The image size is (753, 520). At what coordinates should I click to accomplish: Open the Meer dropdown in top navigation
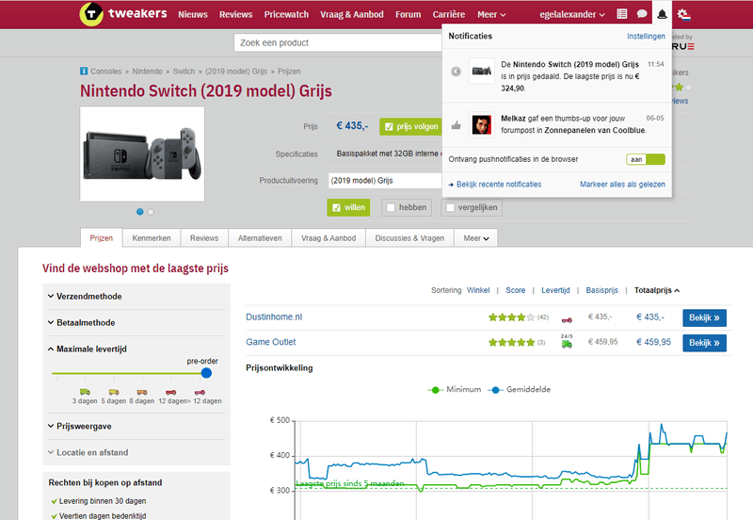[491, 14]
